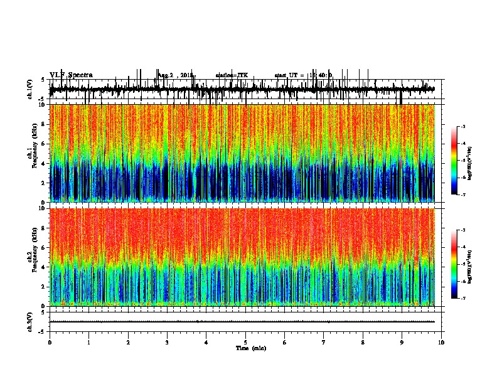This screenshot has height=384, width=497.
Task: Click the "1" tick on the time axis
Action: tap(88, 343)
